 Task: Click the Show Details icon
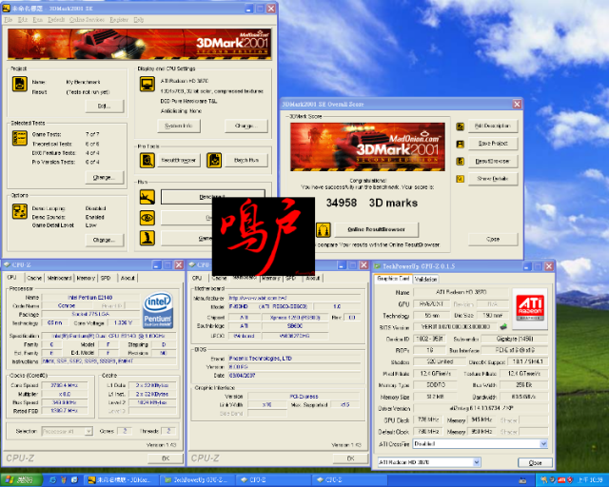coord(460,179)
